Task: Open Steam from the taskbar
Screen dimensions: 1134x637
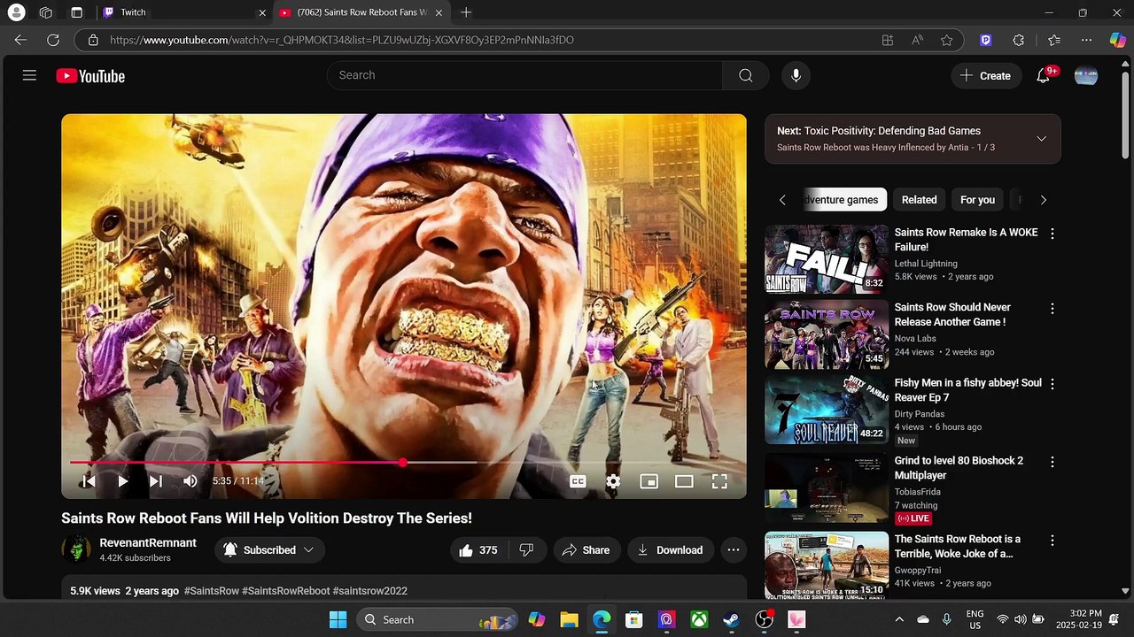Action: click(732, 619)
